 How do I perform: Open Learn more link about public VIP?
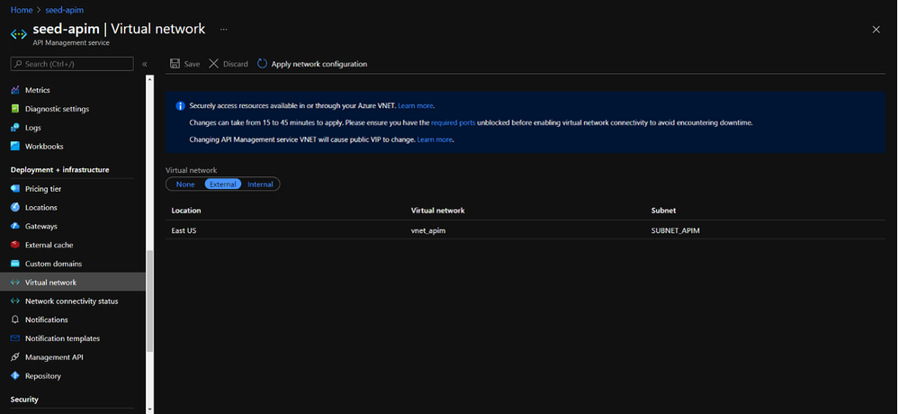pyautogui.click(x=435, y=139)
